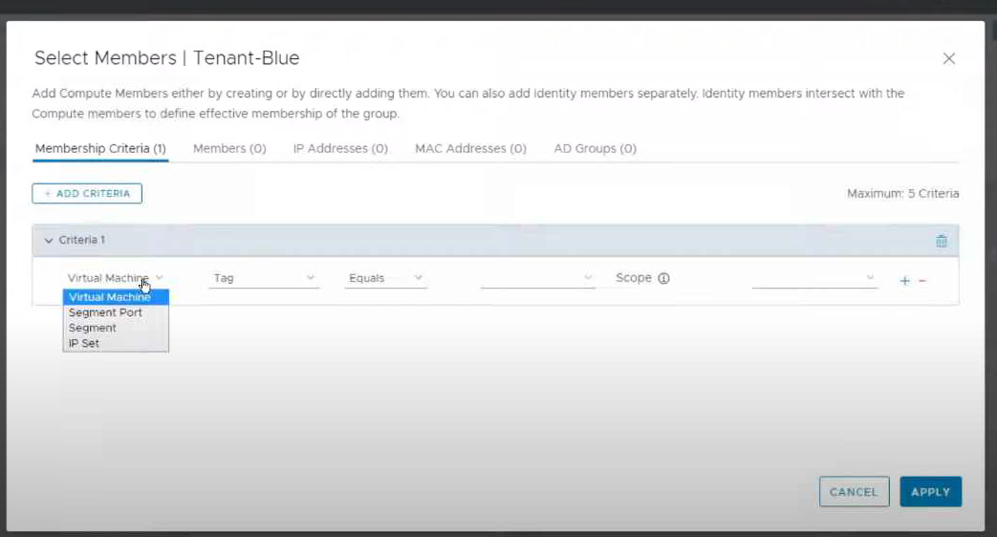Viewport: 997px width, 537px height.
Task: Open the MAC Addresses tab
Action: (x=470, y=149)
